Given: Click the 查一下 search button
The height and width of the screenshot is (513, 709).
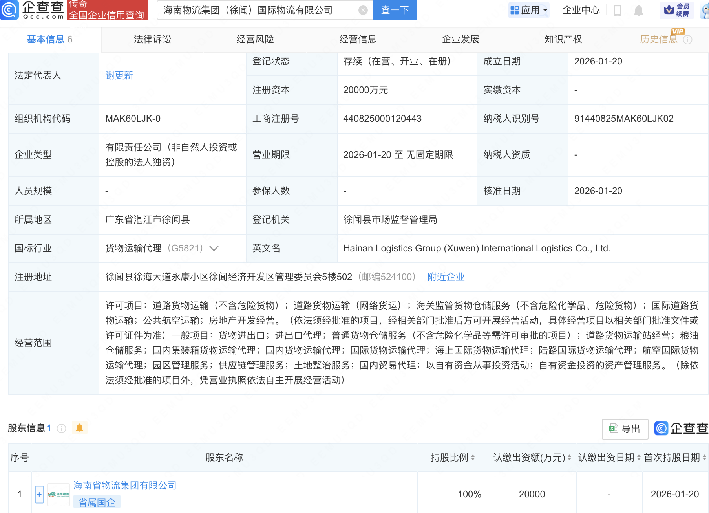Looking at the screenshot, I should click(395, 10).
